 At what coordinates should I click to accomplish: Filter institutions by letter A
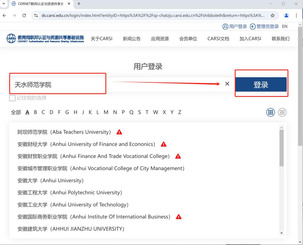(x=27, y=112)
